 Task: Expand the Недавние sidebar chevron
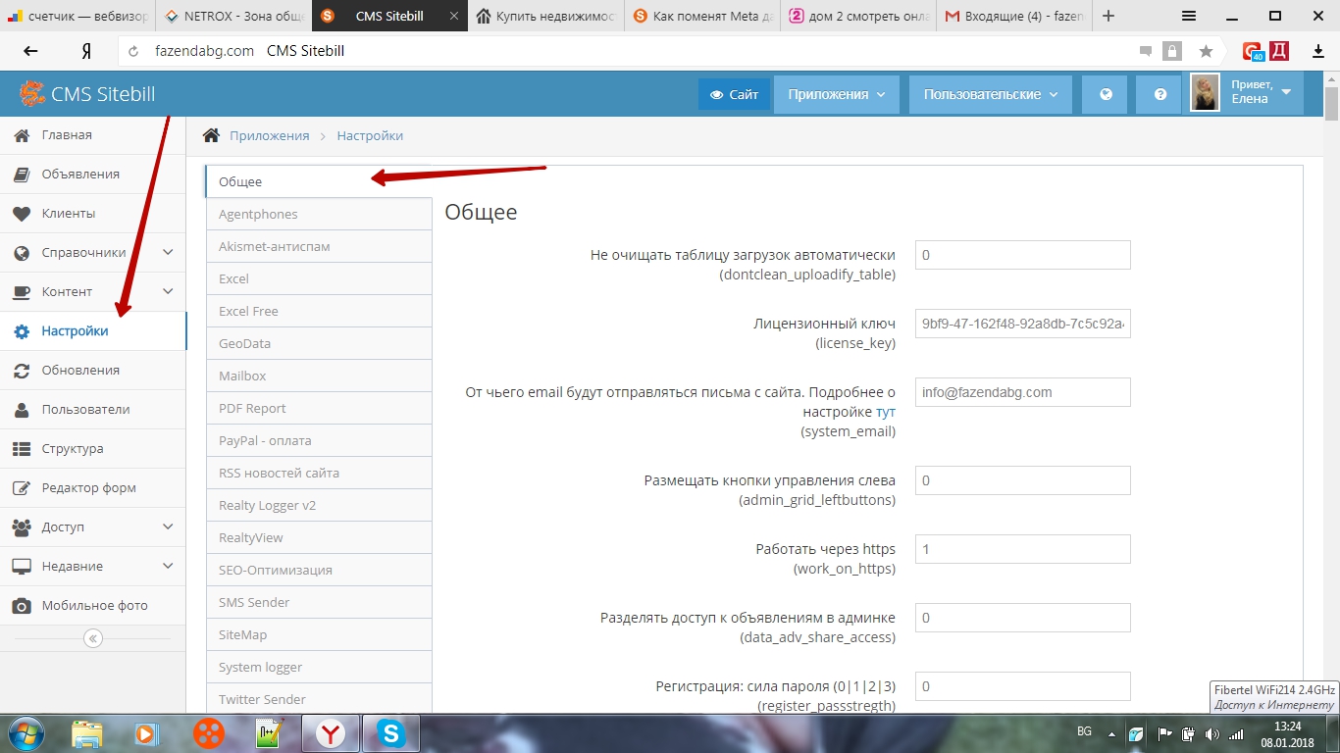(168, 566)
